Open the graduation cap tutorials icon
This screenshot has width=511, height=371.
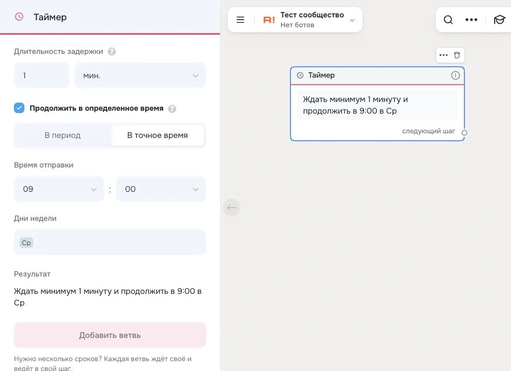click(x=499, y=20)
